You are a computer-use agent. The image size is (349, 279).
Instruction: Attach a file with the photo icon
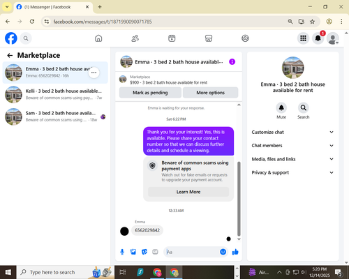pyautogui.click(x=133, y=252)
